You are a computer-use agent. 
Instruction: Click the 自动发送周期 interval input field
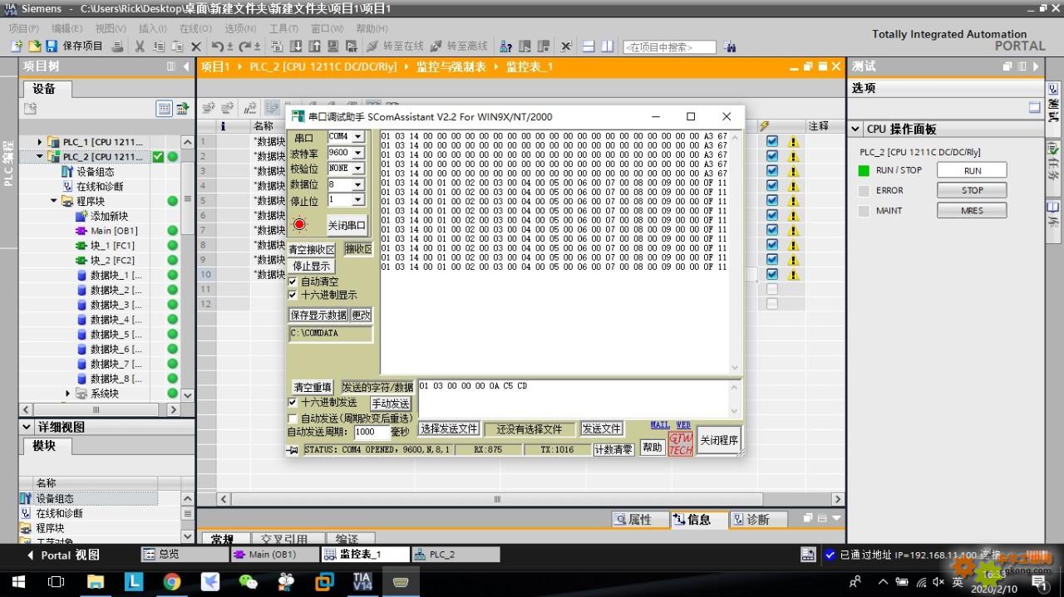372,432
